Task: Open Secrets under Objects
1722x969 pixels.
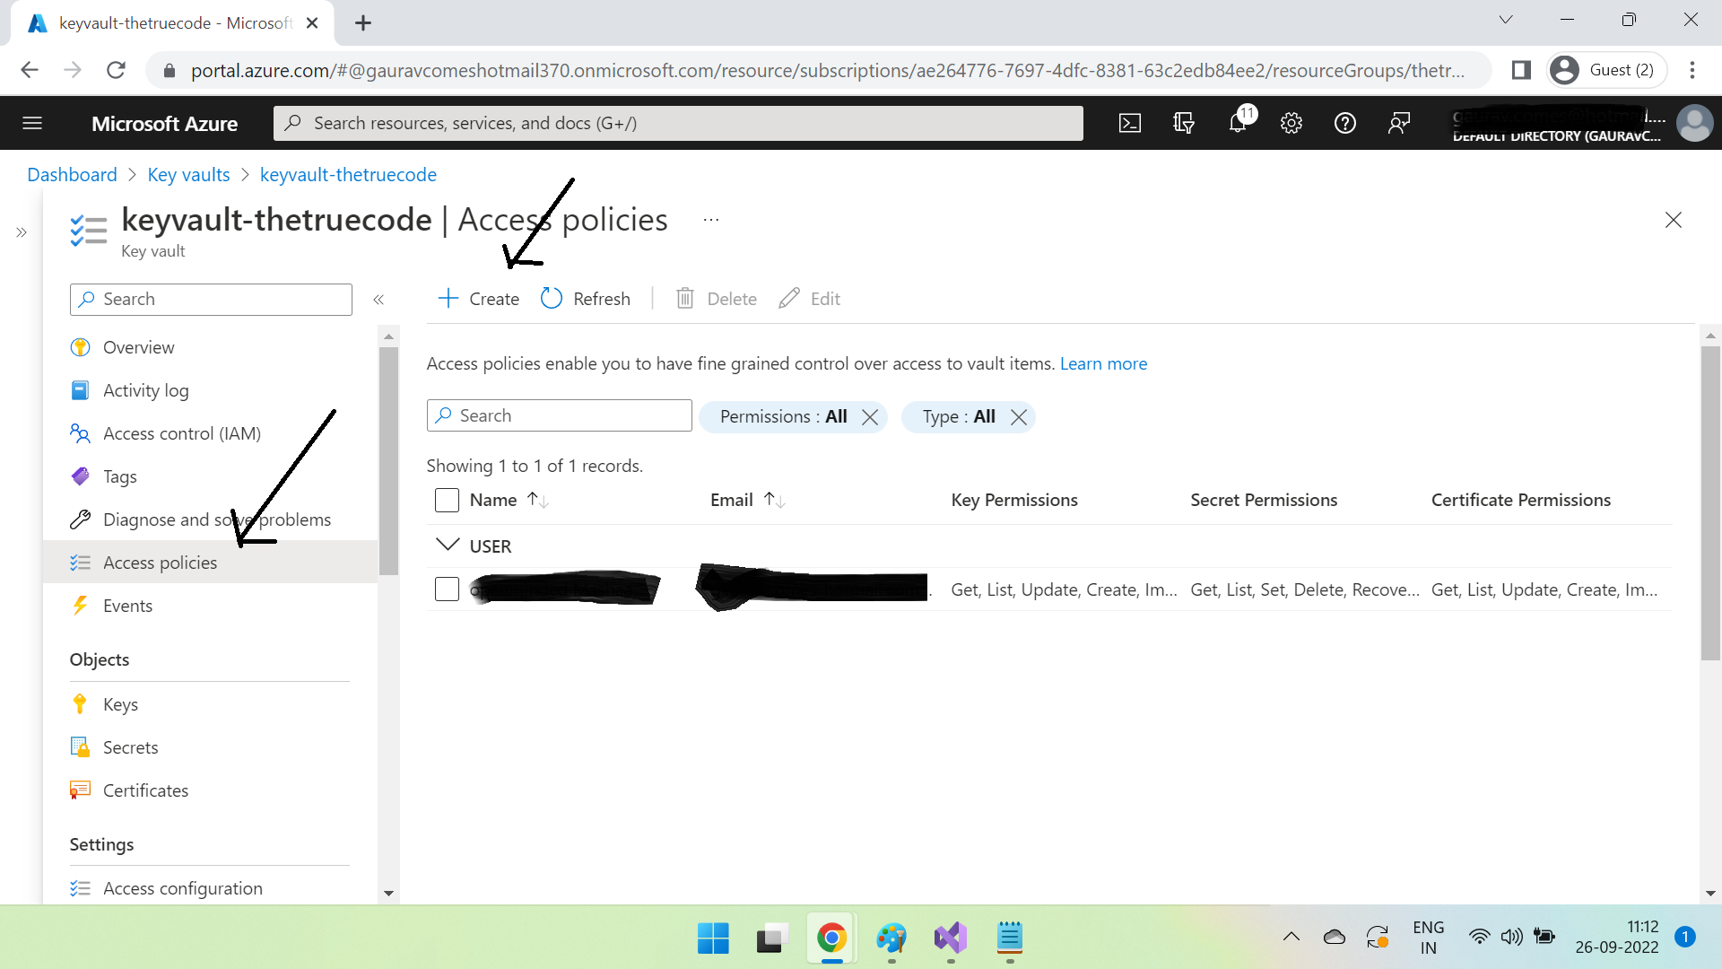Action: [130, 747]
